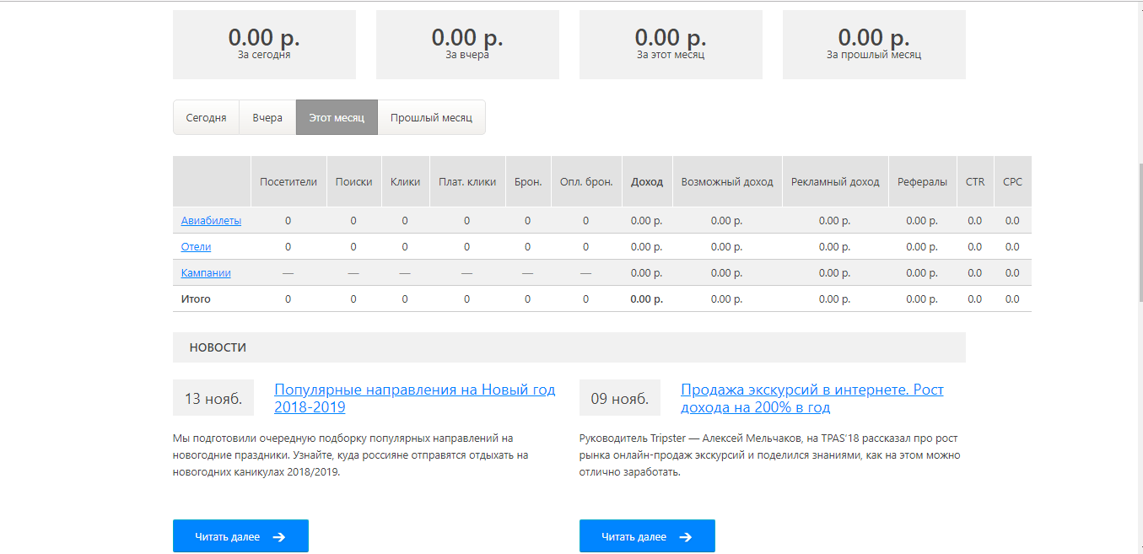This screenshot has width=1143, height=554.
Task: Open the Продажа экскурсий news headline
Action: (x=811, y=398)
